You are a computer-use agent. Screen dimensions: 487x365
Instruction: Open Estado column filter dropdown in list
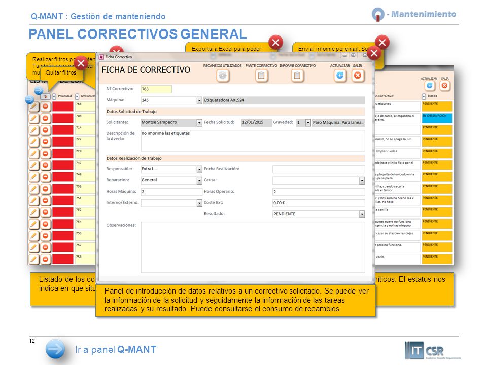pyautogui.click(x=424, y=96)
